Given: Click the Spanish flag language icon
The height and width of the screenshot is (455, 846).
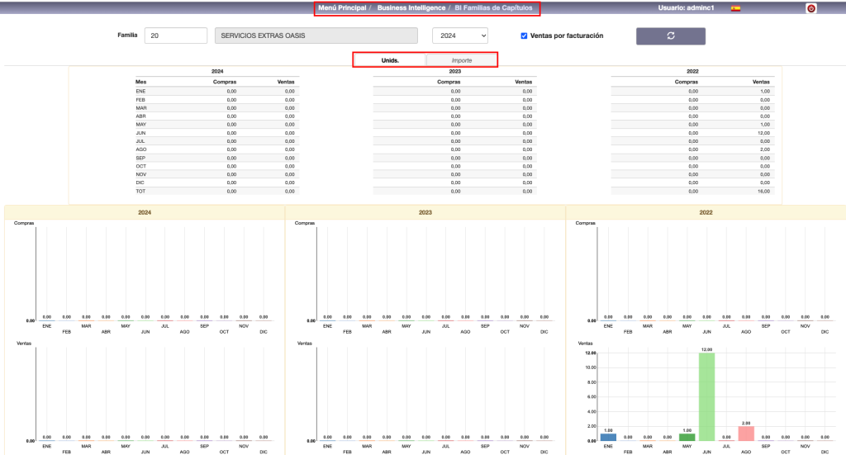Looking at the screenshot, I should point(735,8).
